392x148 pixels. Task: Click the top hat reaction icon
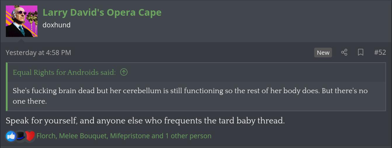click(x=20, y=136)
